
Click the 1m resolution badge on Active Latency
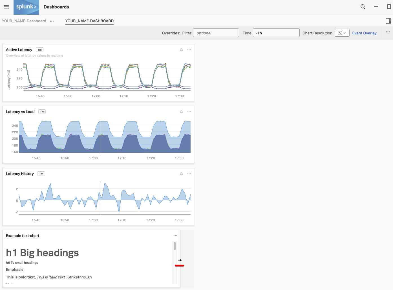tap(40, 50)
